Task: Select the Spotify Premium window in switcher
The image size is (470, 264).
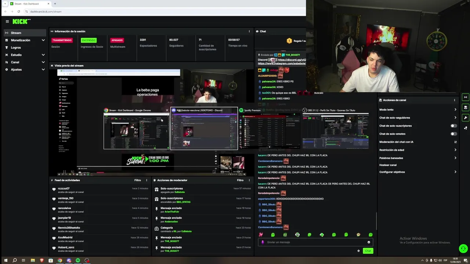Action: tap(270, 129)
